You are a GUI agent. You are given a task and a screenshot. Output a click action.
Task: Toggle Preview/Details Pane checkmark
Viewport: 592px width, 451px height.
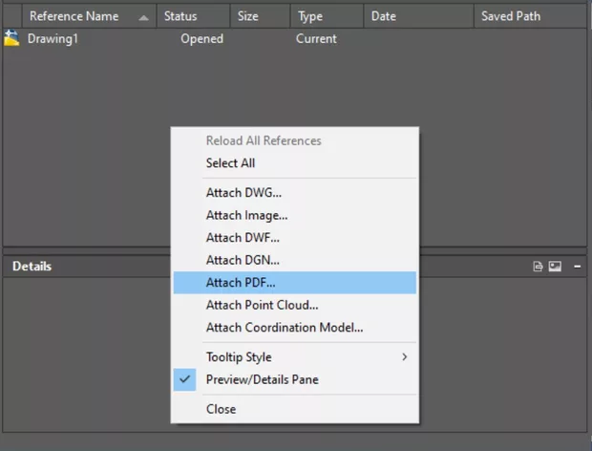(186, 379)
